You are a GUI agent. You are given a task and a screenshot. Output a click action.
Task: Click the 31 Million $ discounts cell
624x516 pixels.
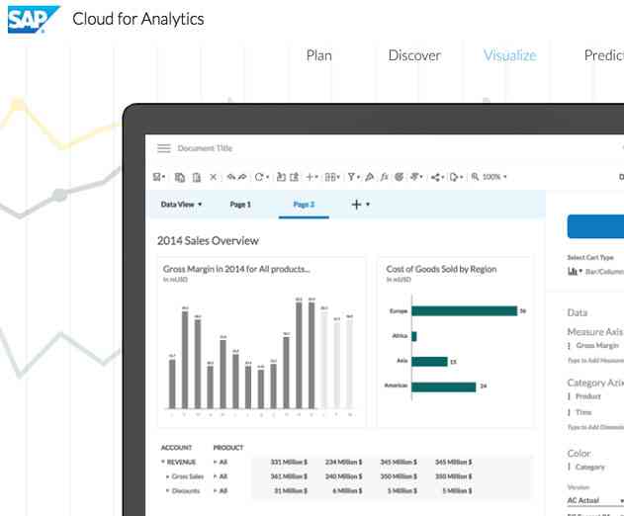pos(291,490)
